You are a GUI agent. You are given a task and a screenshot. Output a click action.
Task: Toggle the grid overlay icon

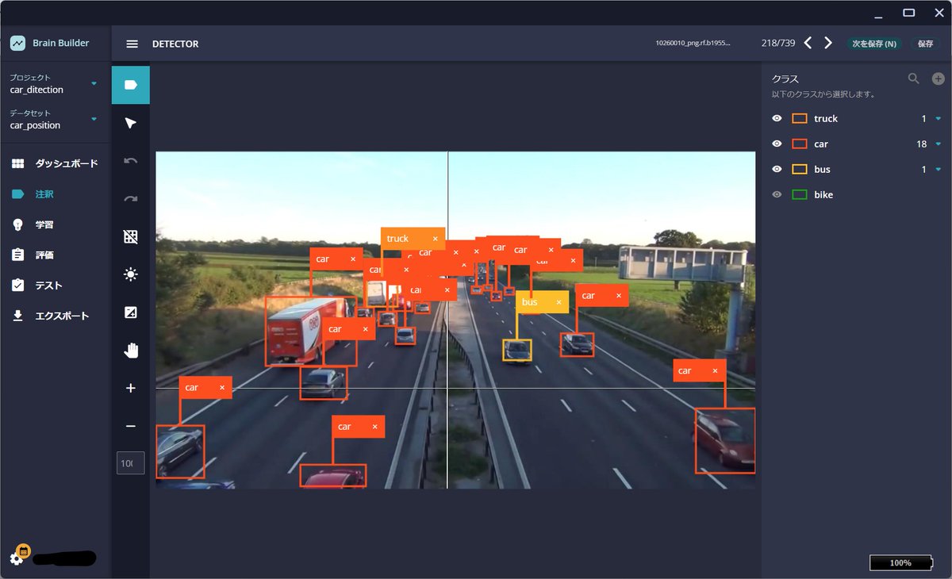tap(131, 236)
